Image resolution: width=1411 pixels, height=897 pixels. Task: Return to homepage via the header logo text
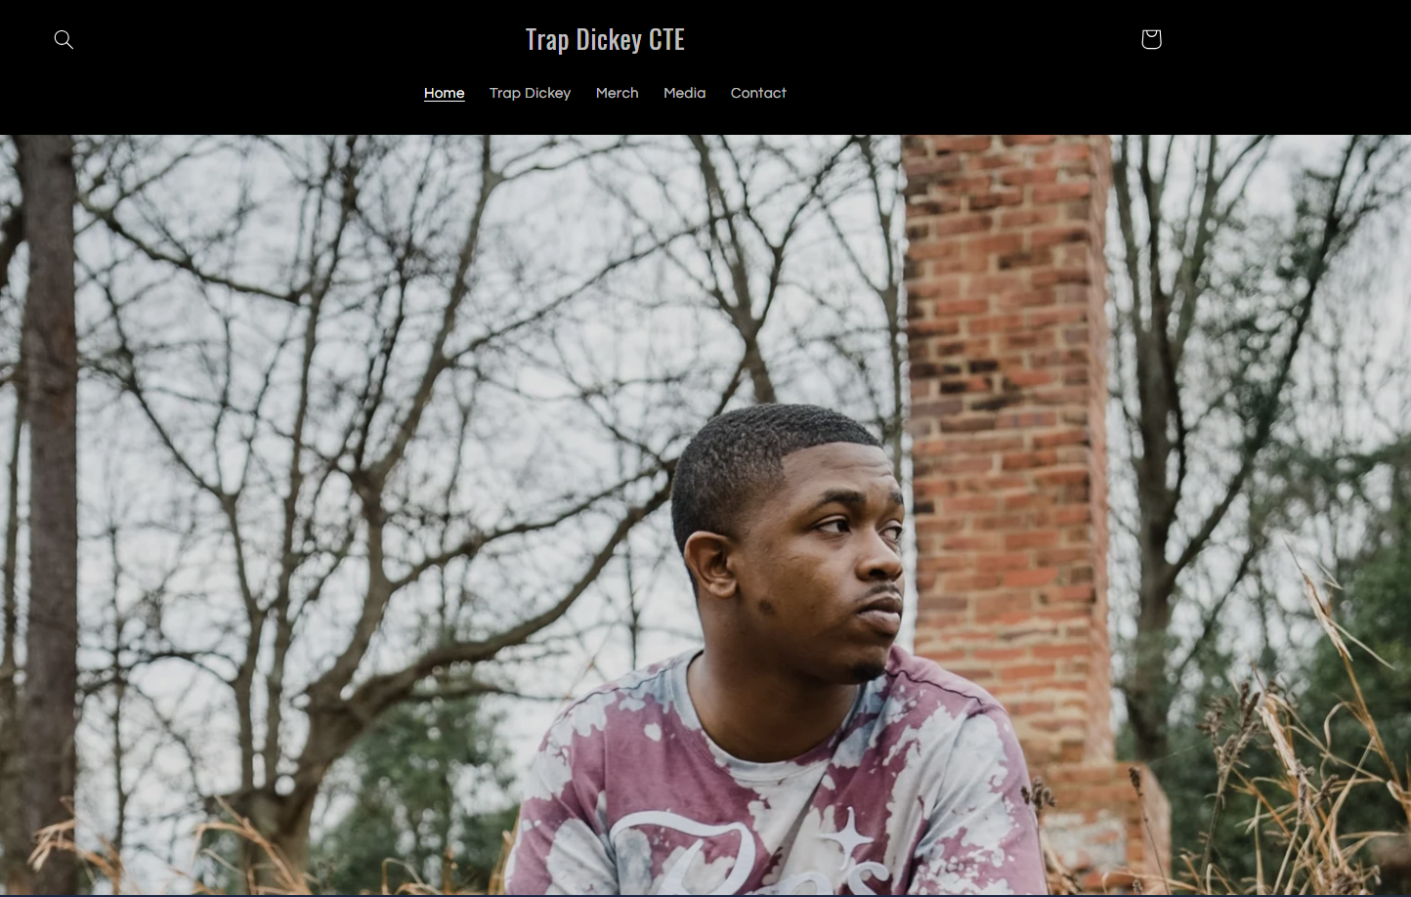605,39
